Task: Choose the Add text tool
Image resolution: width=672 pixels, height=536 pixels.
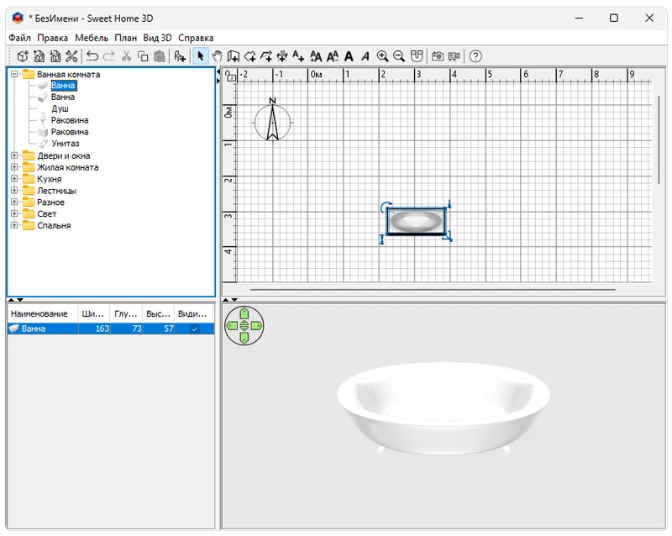Action: [x=298, y=56]
